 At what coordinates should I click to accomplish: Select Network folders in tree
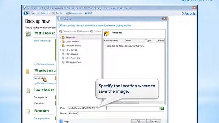[74, 46]
